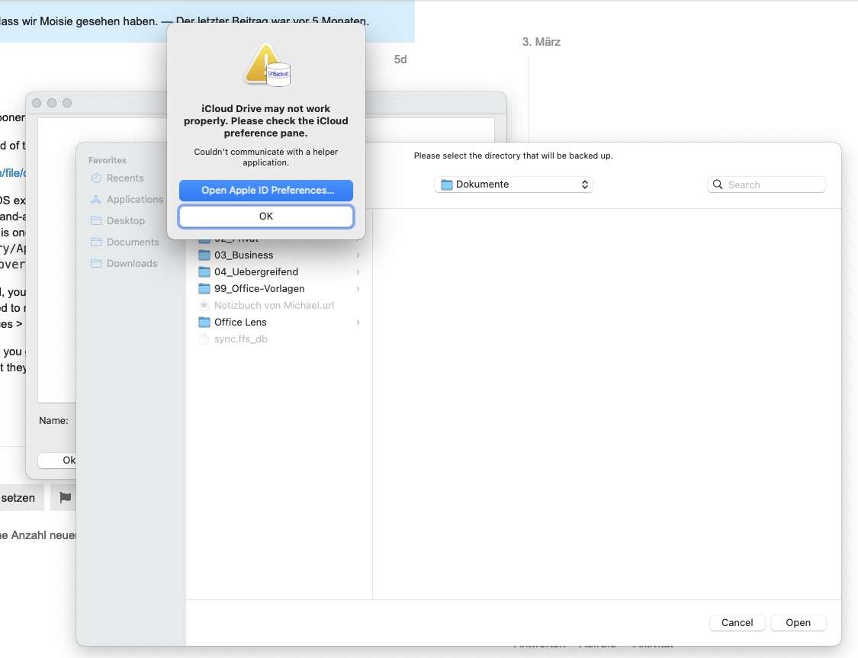
Task: Select Documents in Favorites sidebar
Action: pyautogui.click(x=127, y=242)
